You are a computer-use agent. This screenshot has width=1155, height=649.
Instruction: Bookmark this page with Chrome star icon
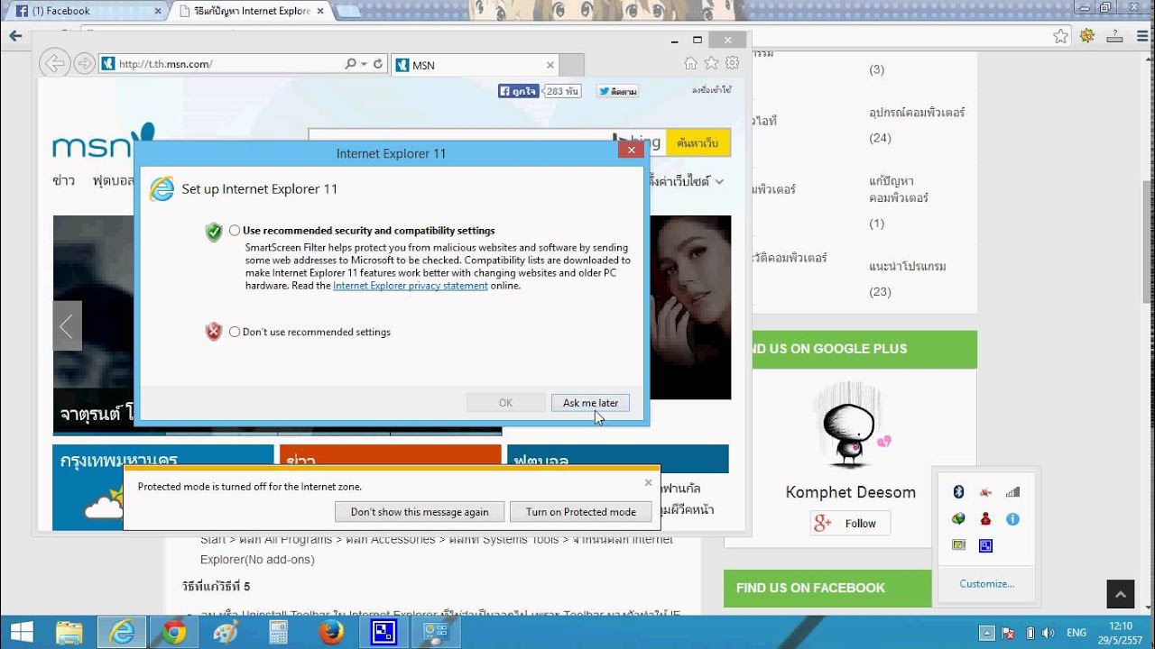click(x=1061, y=36)
